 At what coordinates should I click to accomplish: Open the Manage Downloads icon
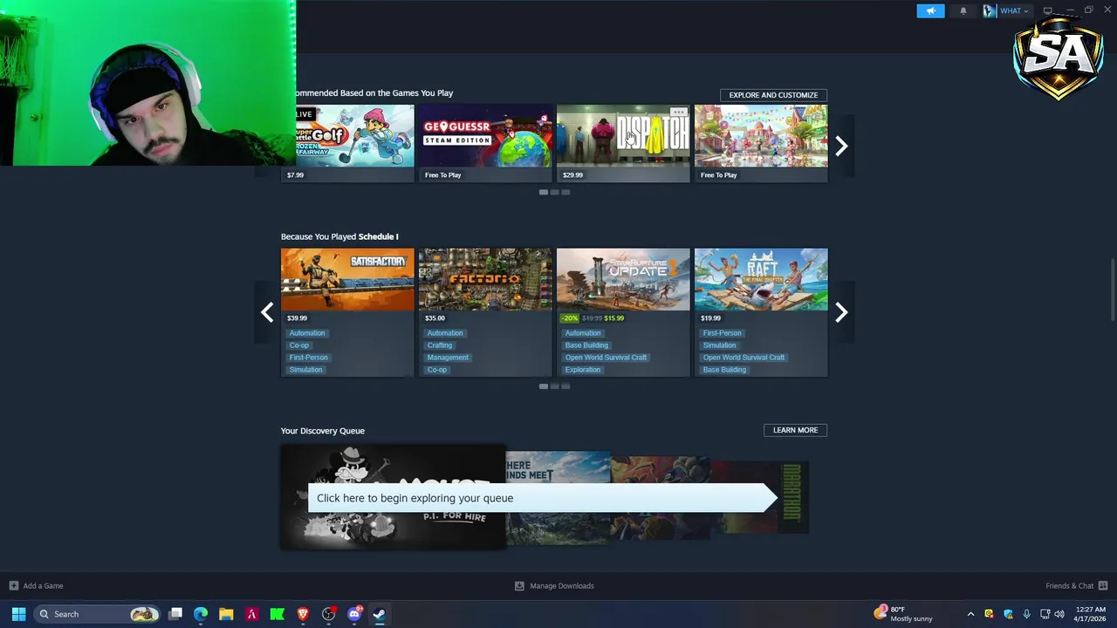[x=519, y=586]
